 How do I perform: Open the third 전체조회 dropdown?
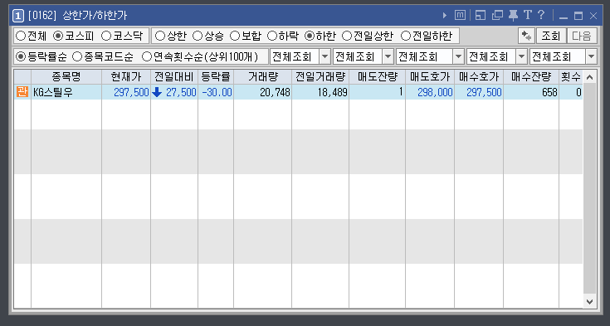point(459,56)
